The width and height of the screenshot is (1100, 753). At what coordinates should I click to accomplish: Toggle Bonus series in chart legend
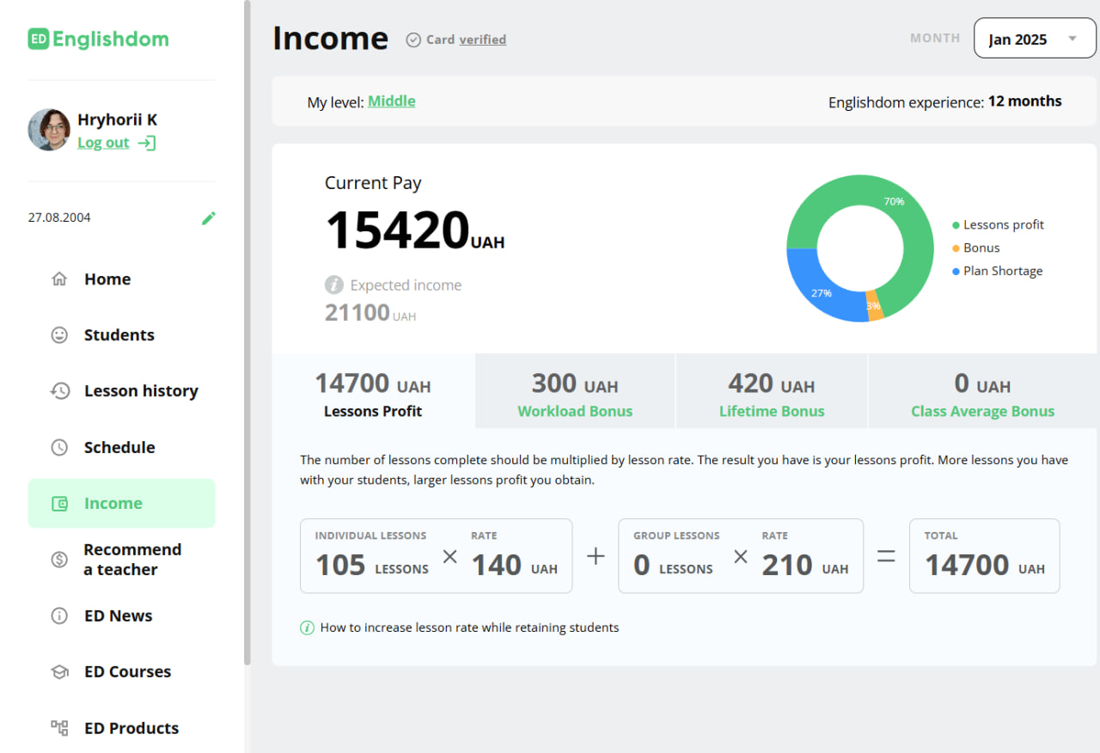981,248
